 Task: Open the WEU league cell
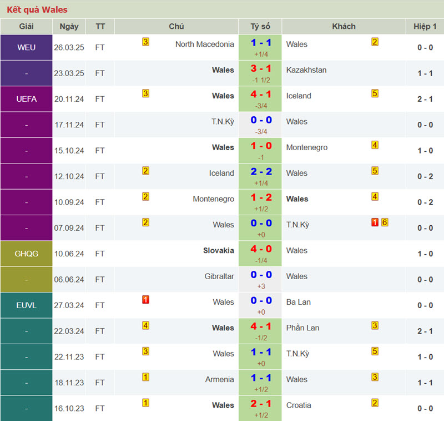coord(26,47)
